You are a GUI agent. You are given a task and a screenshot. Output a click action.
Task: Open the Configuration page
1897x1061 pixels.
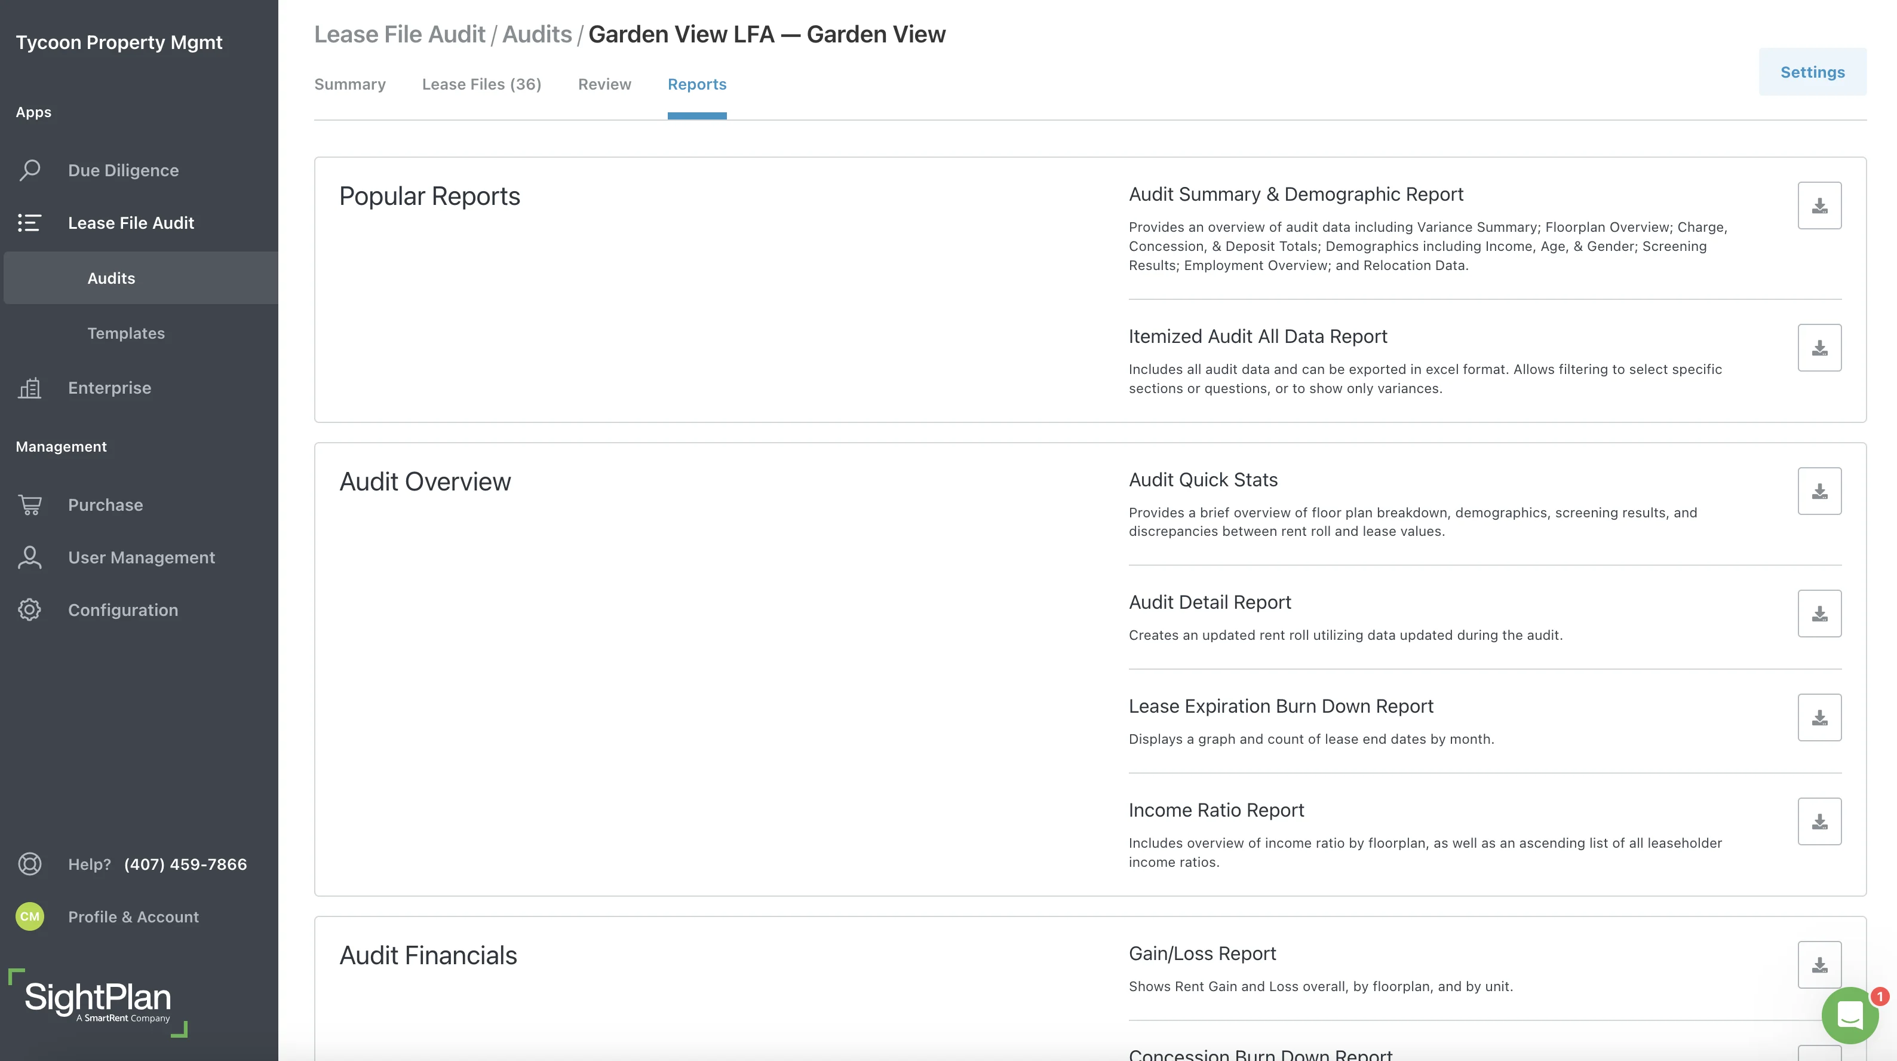123,610
